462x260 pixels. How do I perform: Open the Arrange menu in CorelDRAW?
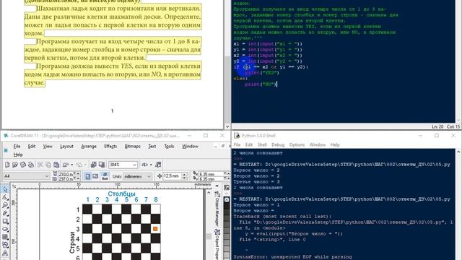pyautogui.click(x=89, y=146)
